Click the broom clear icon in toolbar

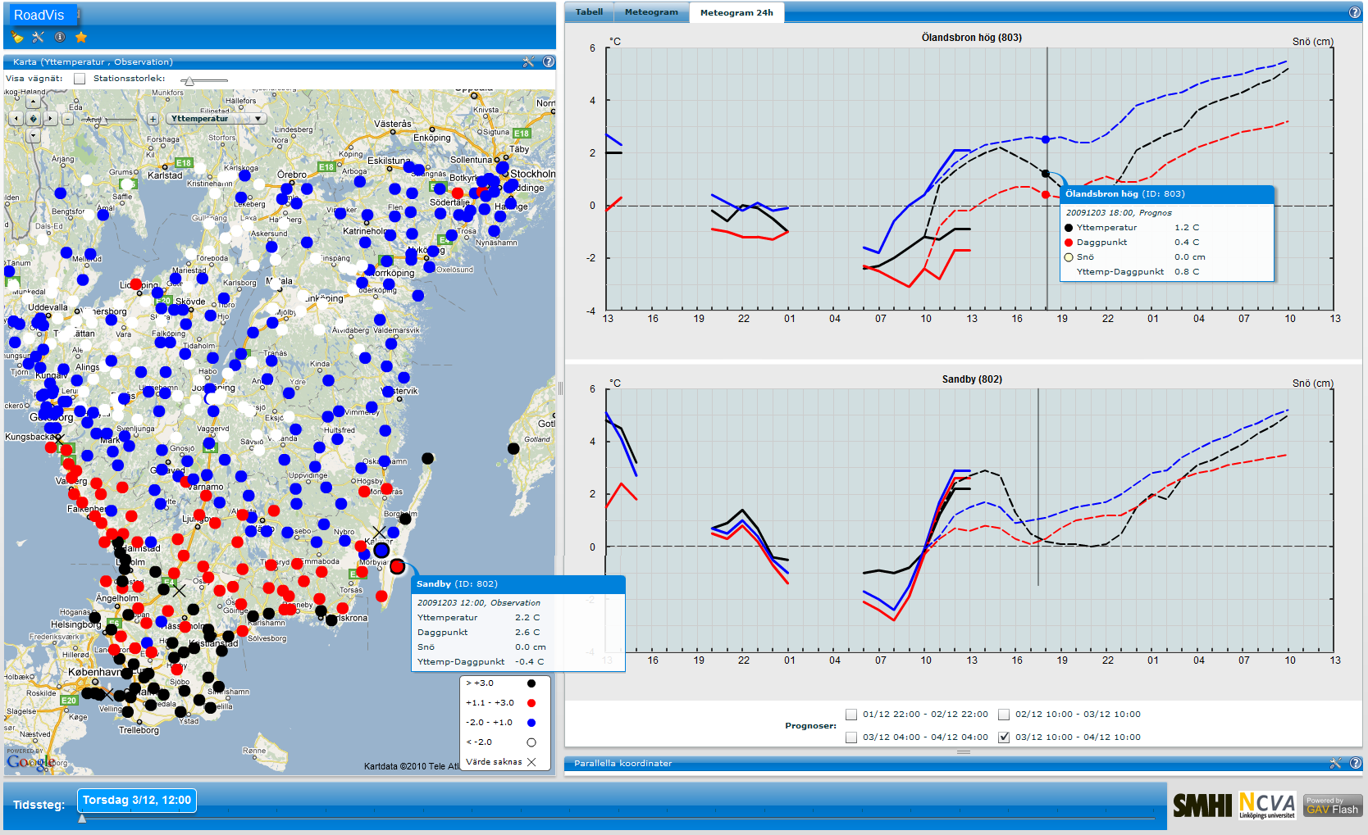tap(17, 37)
